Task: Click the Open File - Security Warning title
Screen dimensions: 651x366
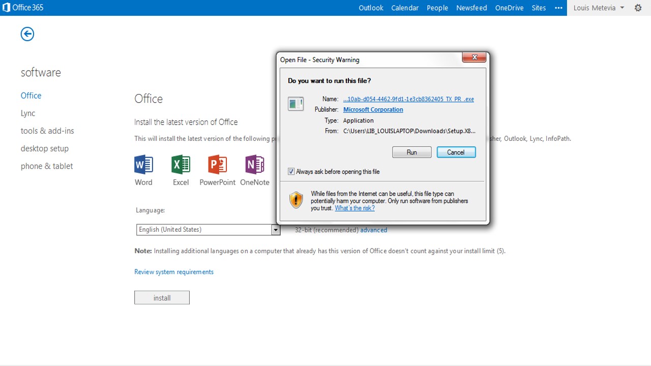Action: tap(319, 60)
